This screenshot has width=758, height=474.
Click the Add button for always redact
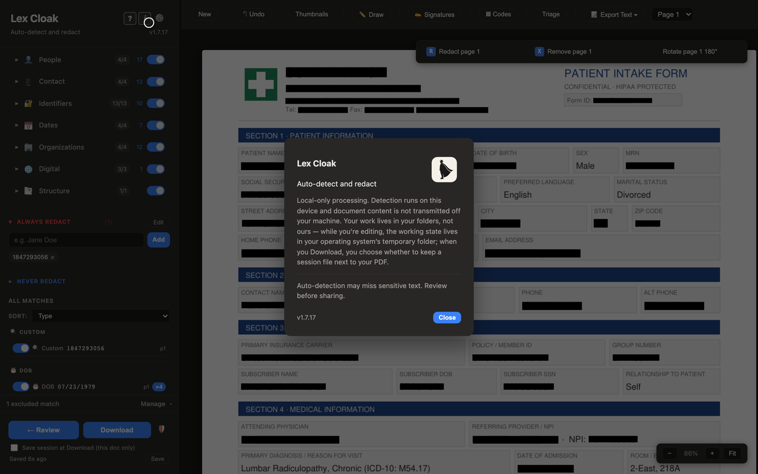(159, 240)
